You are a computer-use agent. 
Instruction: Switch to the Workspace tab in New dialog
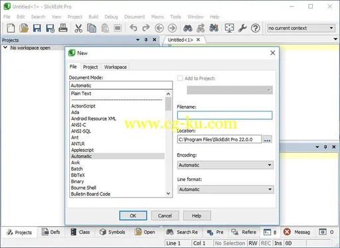point(116,67)
